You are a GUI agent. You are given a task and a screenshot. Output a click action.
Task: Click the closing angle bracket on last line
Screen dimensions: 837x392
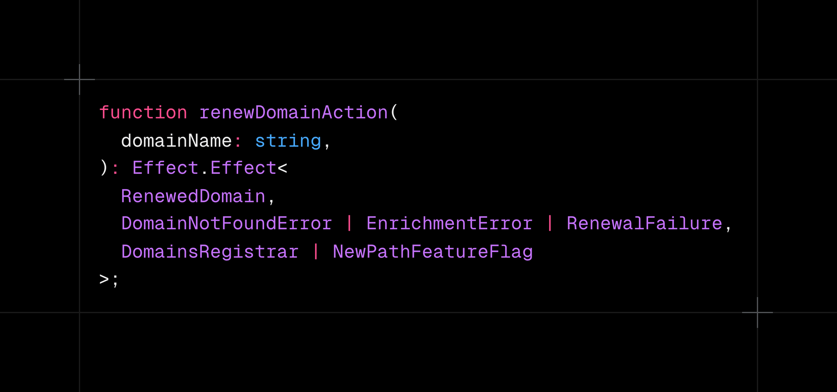(x=104, y=280)
